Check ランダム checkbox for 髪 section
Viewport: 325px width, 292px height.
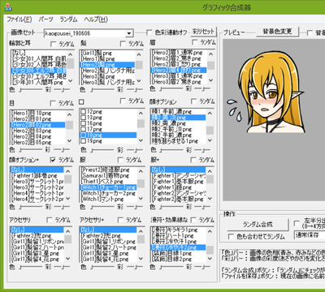(123, 44)
